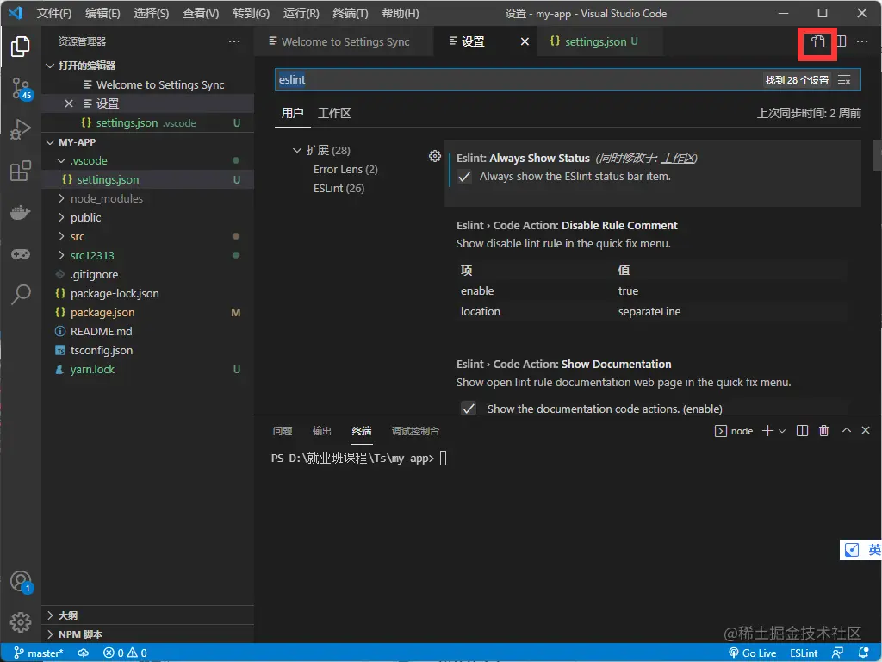
Task: Clear settings search filter icon
Action: pyautogui.click(x=844, y=80)
